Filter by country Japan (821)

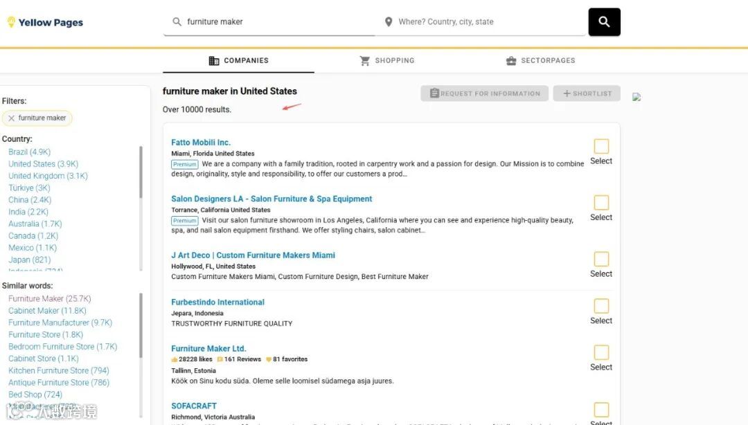(x=29, y=260)
